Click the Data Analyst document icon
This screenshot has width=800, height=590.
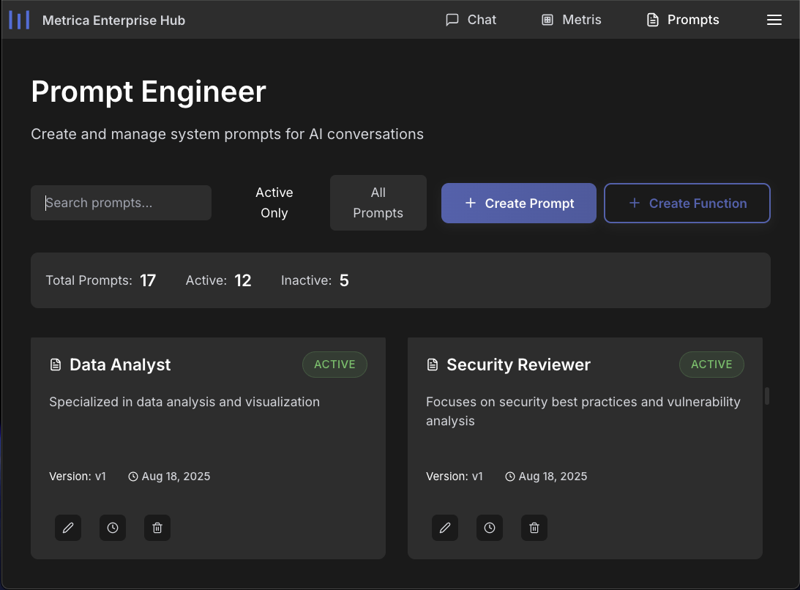pos(55,365)
